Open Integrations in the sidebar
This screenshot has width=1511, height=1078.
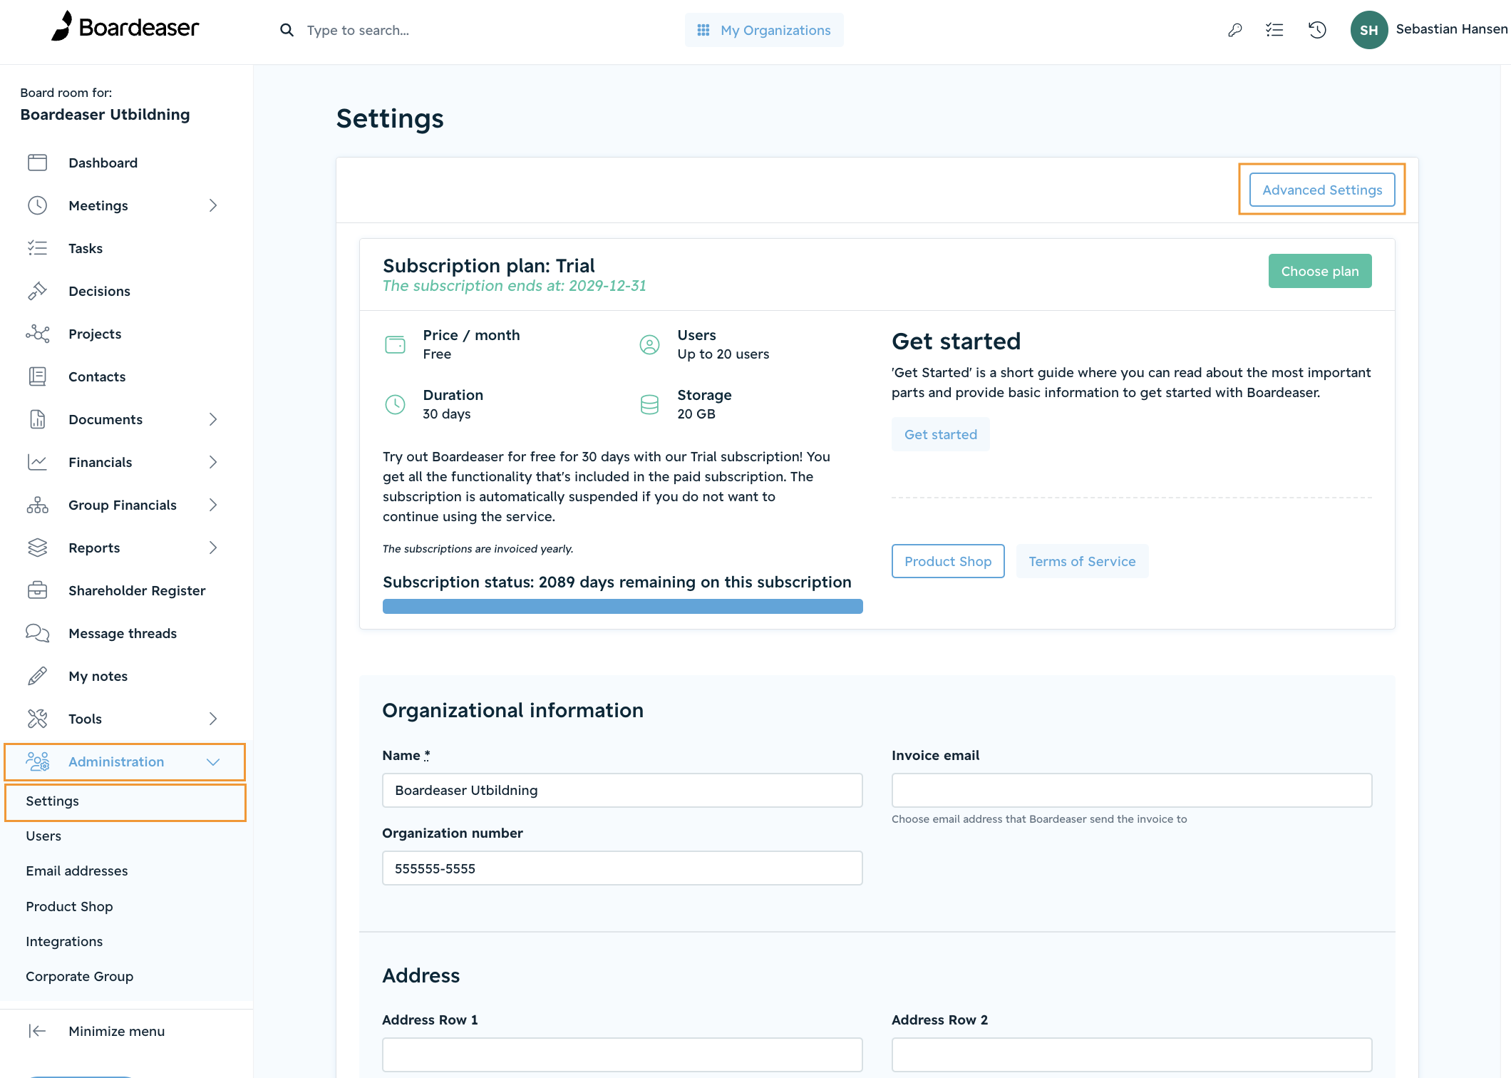coord(64,941)
